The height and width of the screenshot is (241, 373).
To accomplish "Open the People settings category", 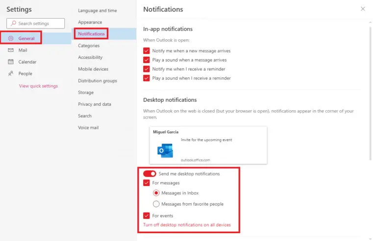I will point(36,73).
